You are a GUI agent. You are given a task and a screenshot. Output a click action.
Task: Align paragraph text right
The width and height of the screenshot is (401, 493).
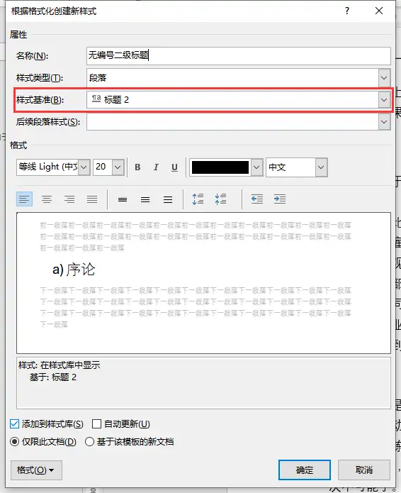pyautogui.click(x=69, y=199)
